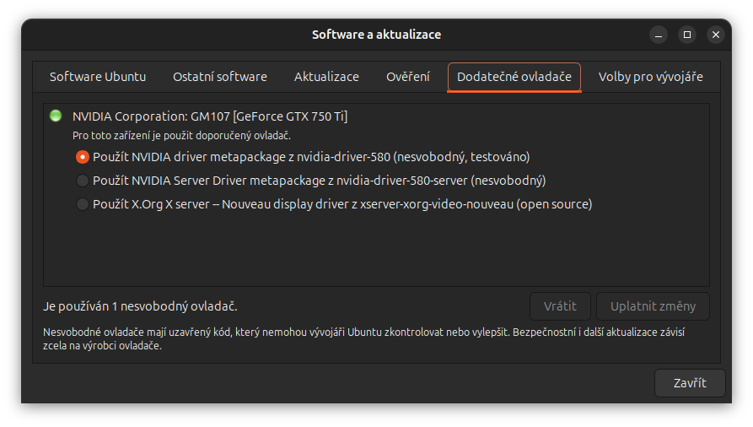Select the Dodatečné ovladače tab
The image size is (753, 427).
(514, 77)
